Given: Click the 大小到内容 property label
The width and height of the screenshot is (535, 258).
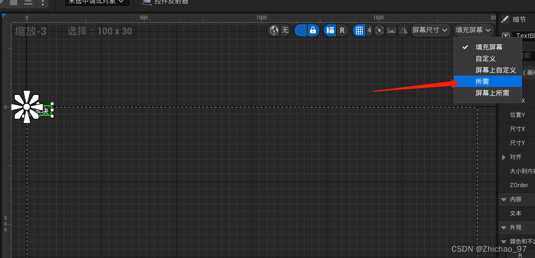Looking at the screenshot, I should pos(522,171).
